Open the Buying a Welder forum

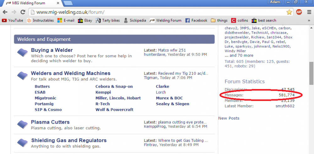(52, 50)
